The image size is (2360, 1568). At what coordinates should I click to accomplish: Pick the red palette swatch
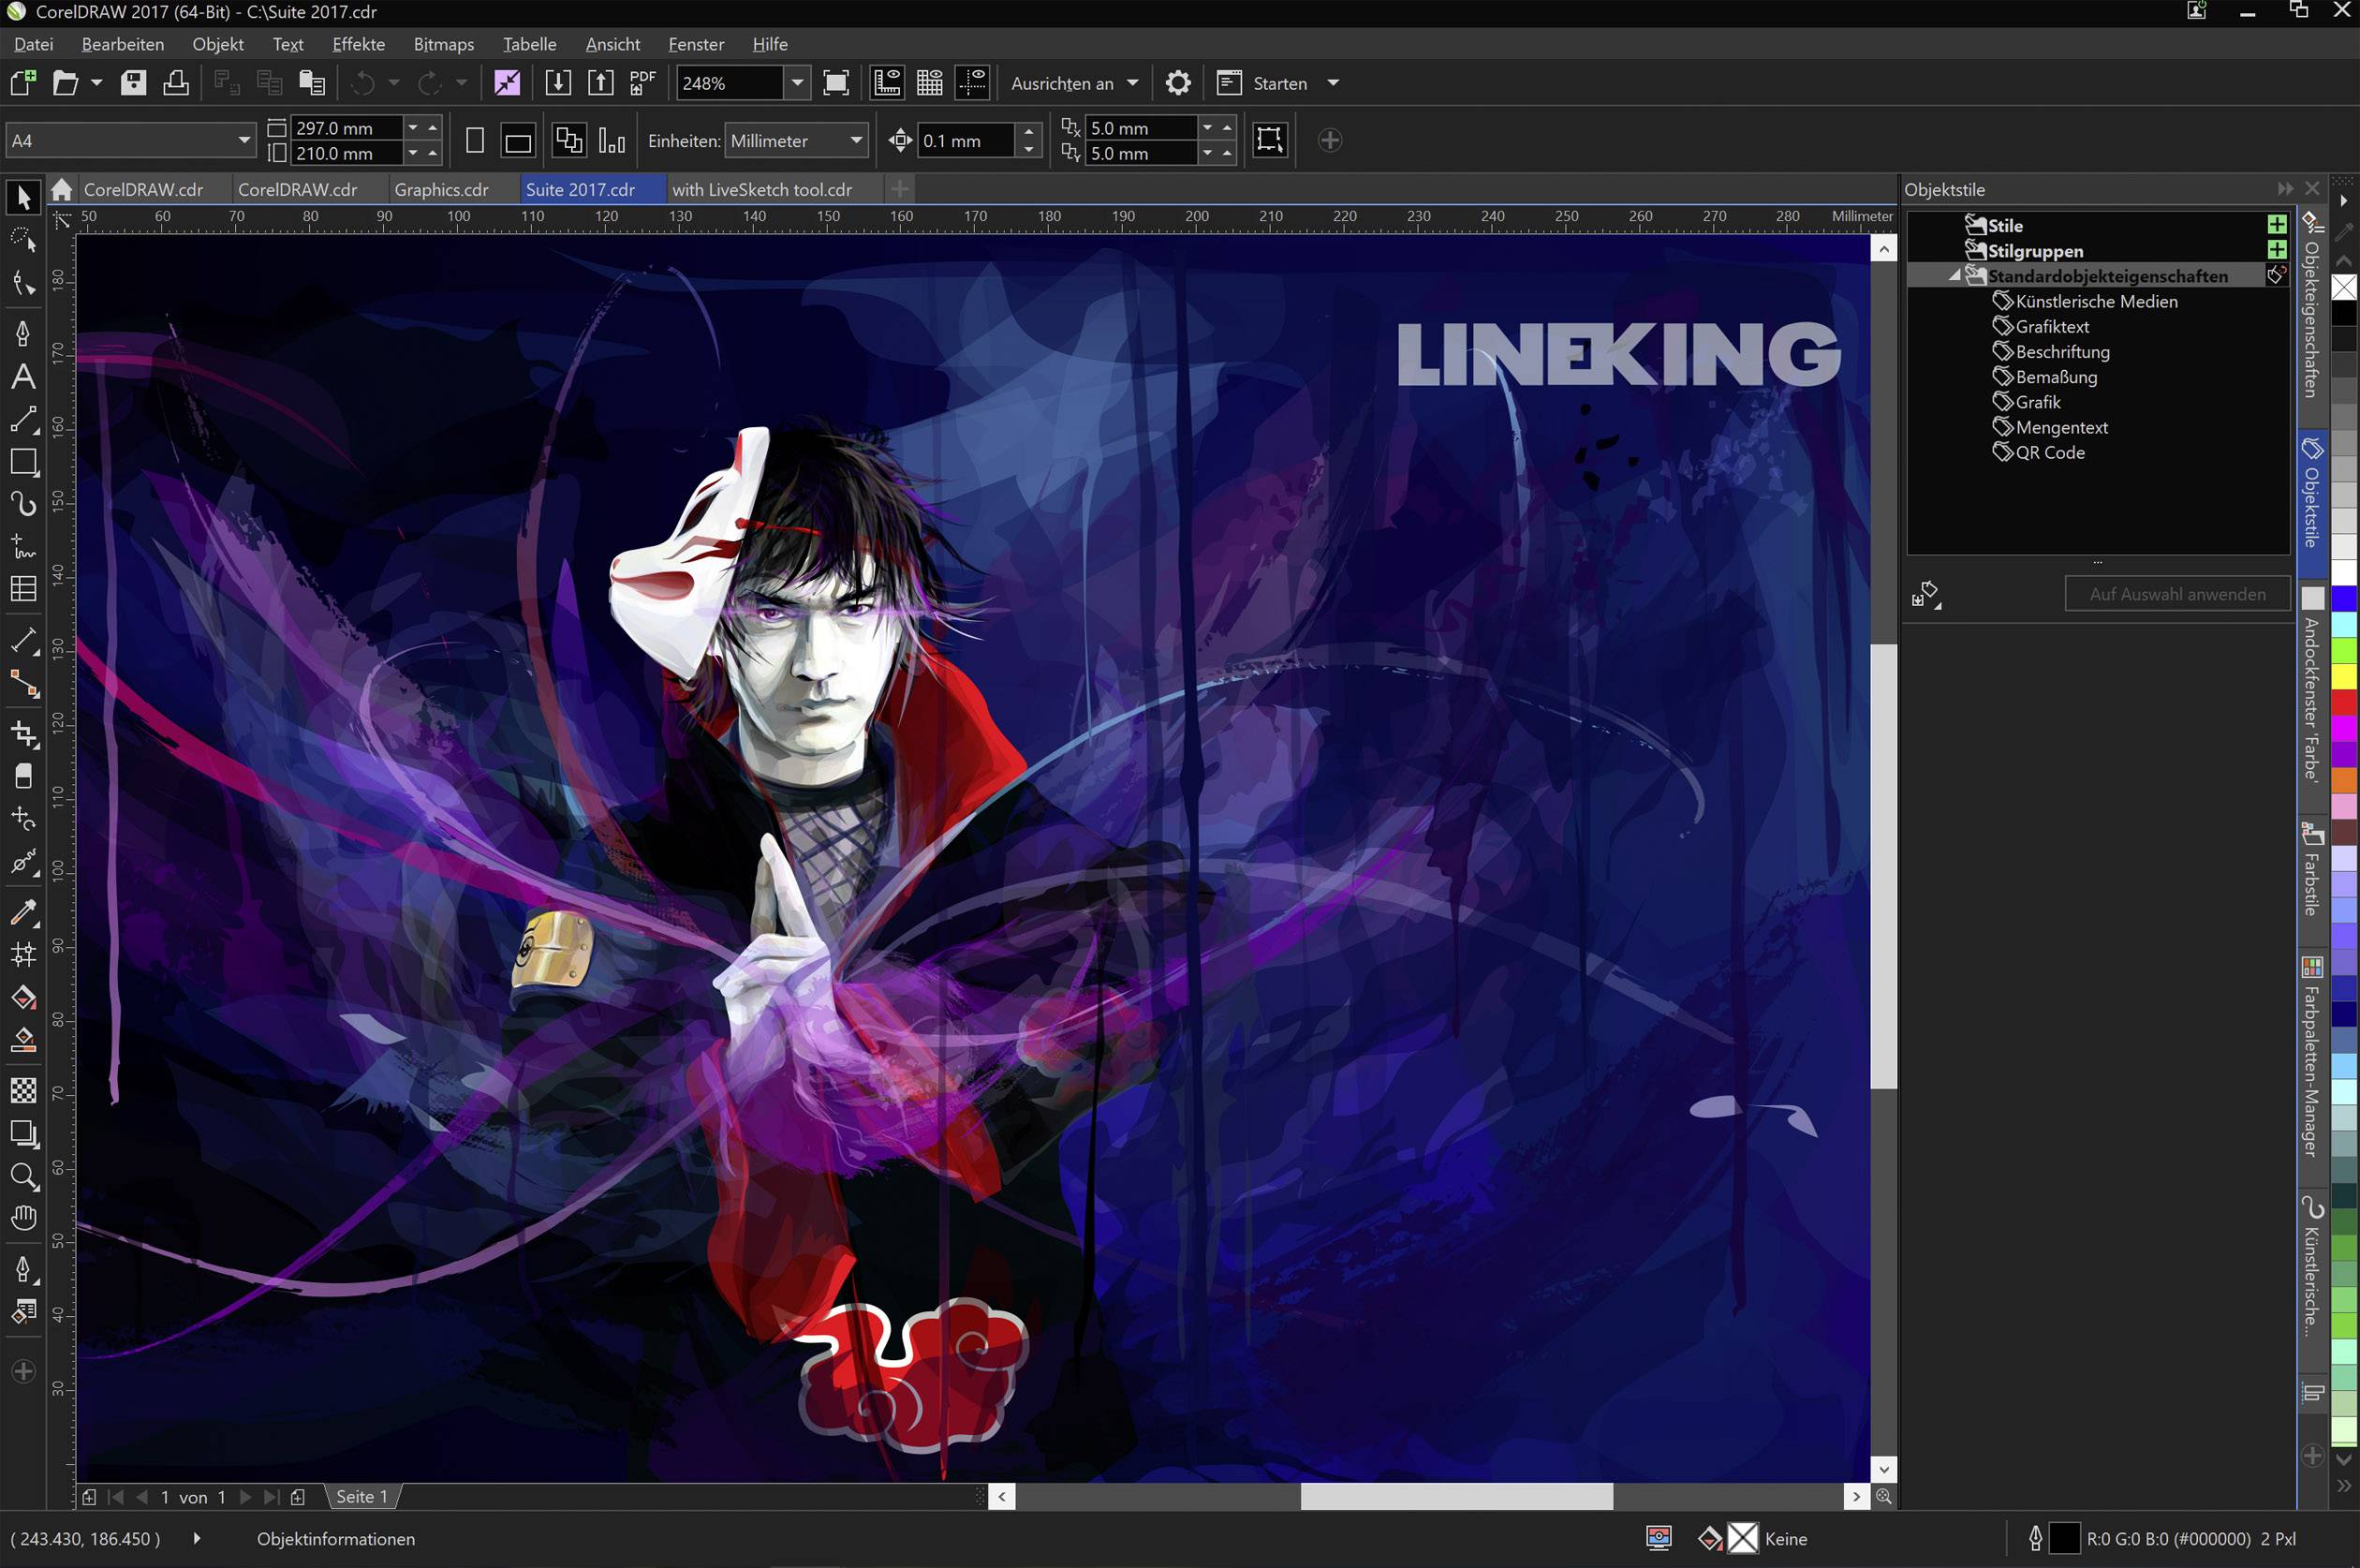2344,703
